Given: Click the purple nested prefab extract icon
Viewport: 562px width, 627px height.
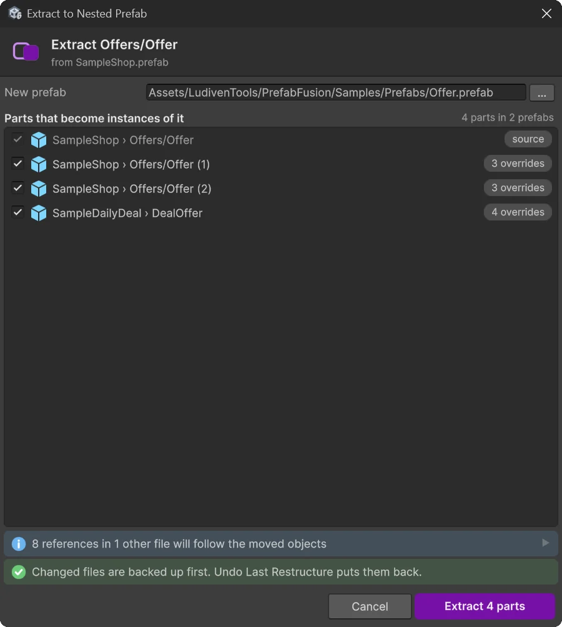Looking at the screenshot, I should point(26,52).
